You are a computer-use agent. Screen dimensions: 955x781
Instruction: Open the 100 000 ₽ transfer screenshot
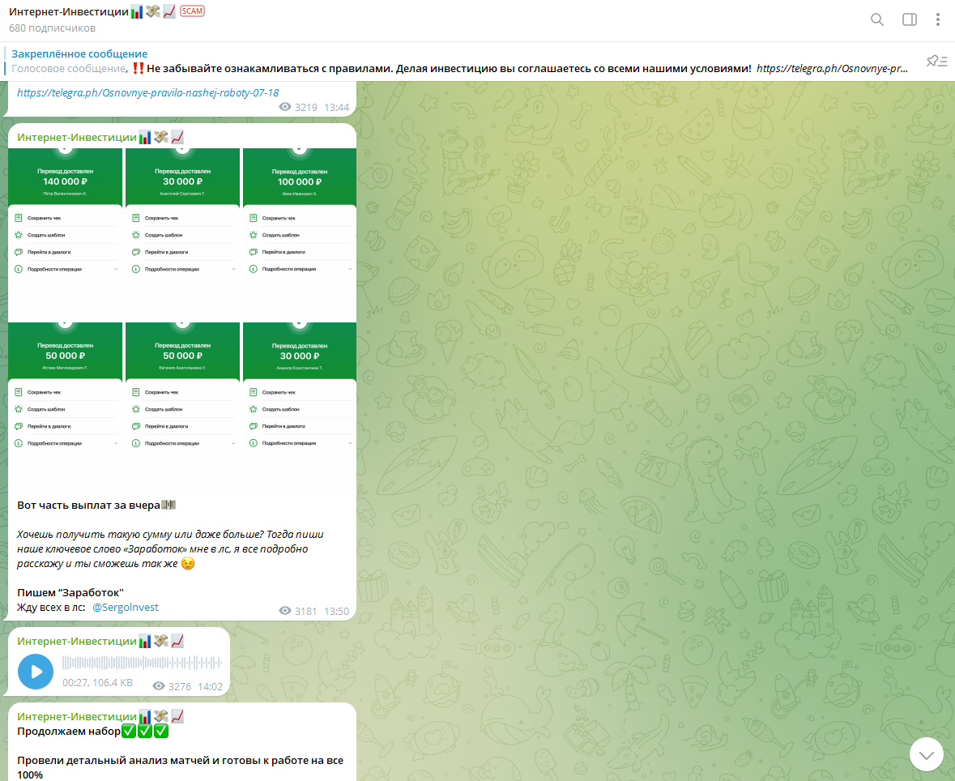click(299, 233)
